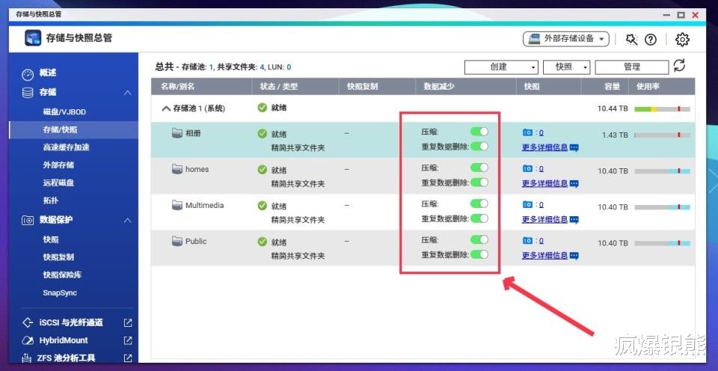The image size is (718, 371).
Task: Click the Multimedia usage bar
Action: (x=662, y=207)
